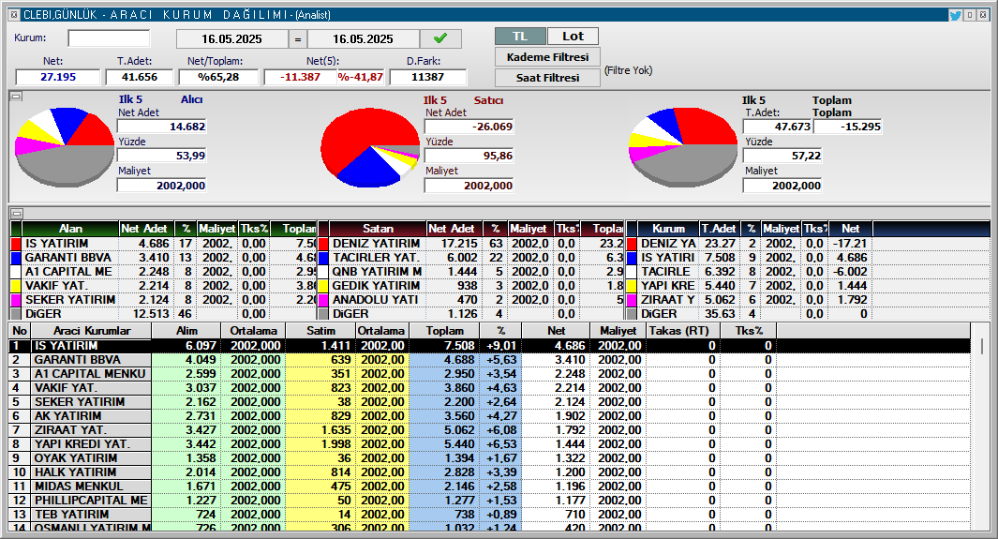Sort by Araci Kurumlar column header
This screenshot has height=539, width=998.
(x=92, y=331)
